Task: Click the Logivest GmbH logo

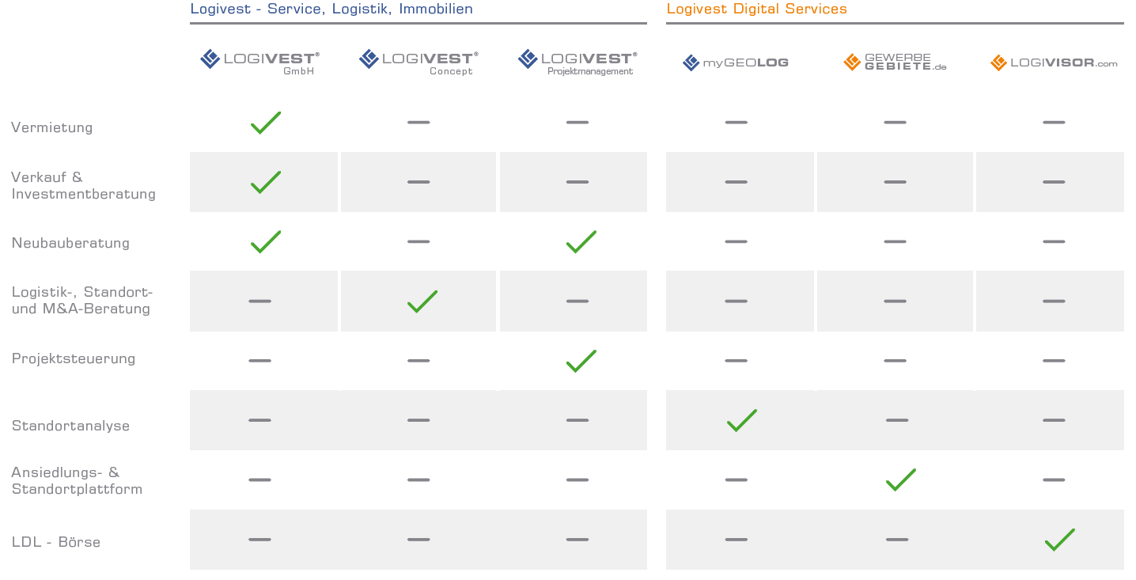Action: [259, 62]
